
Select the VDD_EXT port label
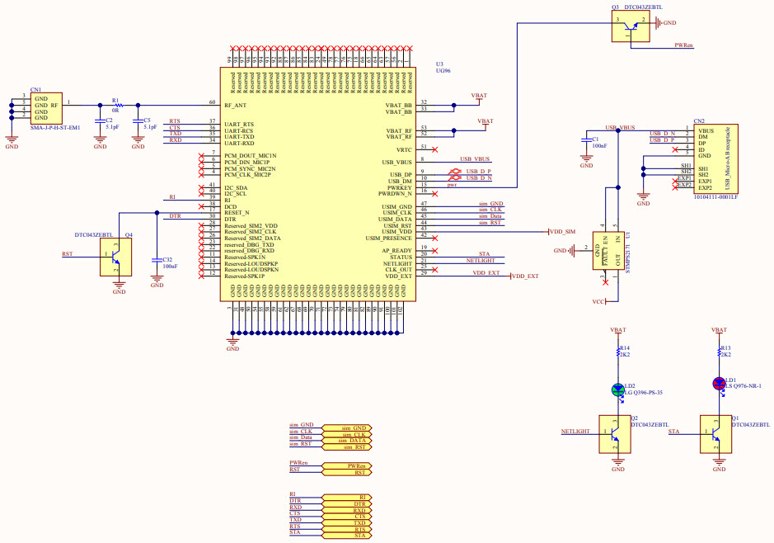coord(524,276)
